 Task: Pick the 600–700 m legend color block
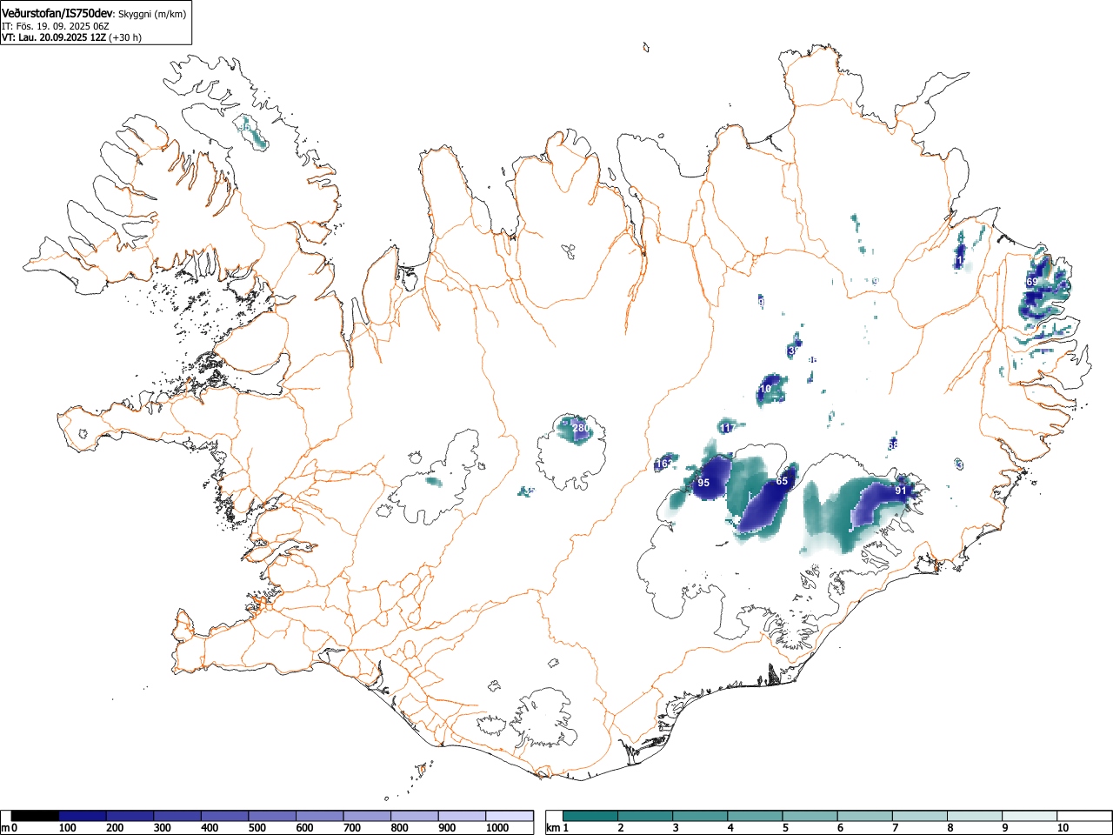320,816
